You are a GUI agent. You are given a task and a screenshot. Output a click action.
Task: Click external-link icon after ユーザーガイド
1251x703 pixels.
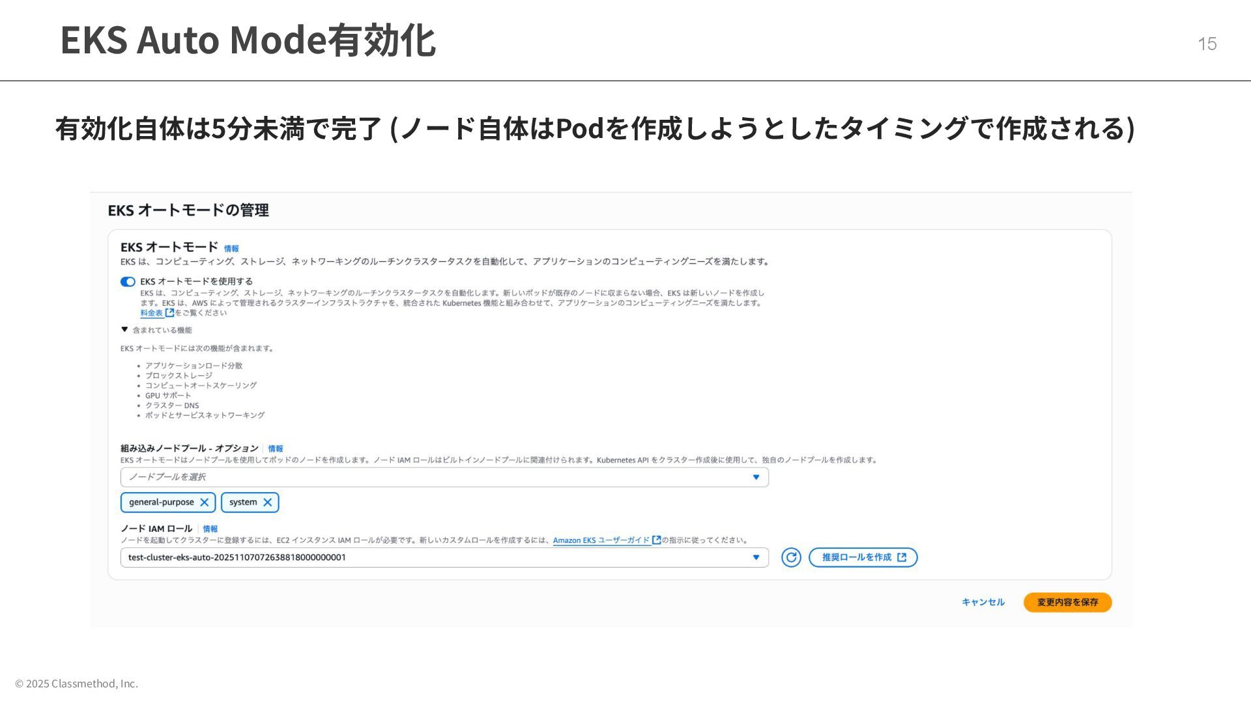(x=657, y=540)
